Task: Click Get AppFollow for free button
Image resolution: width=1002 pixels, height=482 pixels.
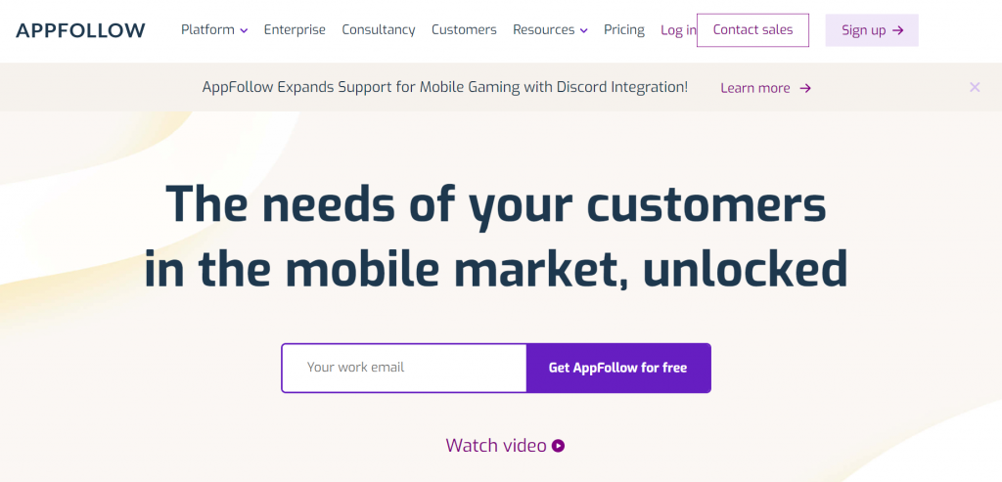Action: pyautogui.click(x=618, y=368)
